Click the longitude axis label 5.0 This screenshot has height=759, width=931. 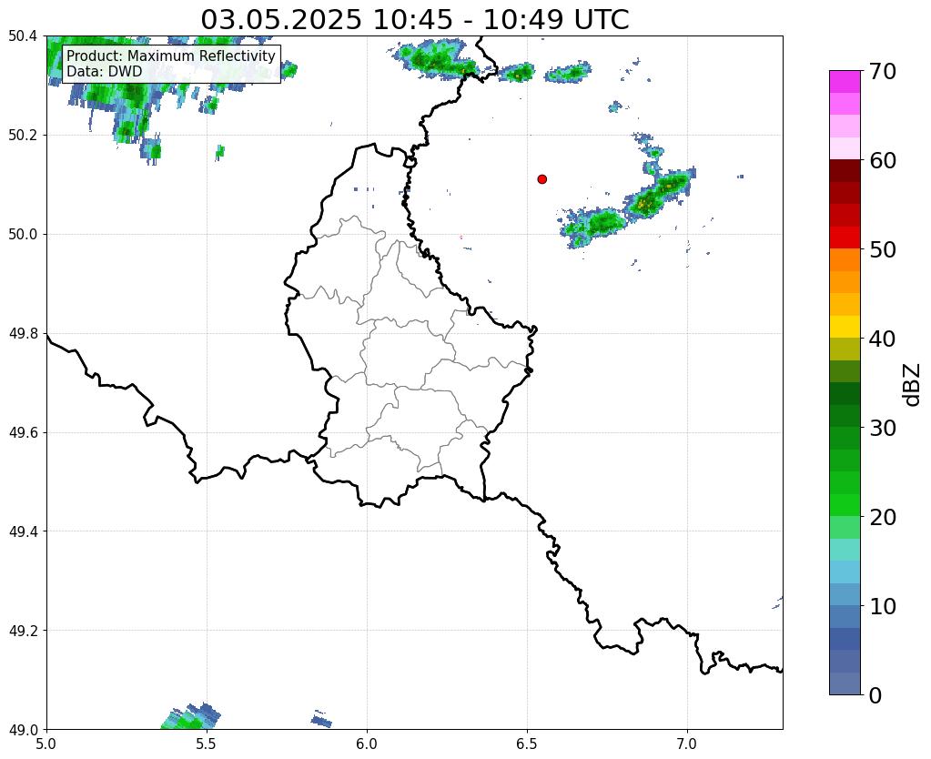pos(46,744)
